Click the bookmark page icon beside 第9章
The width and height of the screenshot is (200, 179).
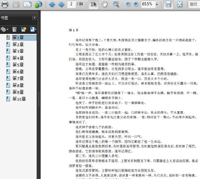point(8,92)
